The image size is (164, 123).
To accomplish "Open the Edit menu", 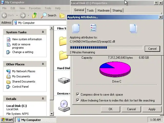I will pos(13,8).
